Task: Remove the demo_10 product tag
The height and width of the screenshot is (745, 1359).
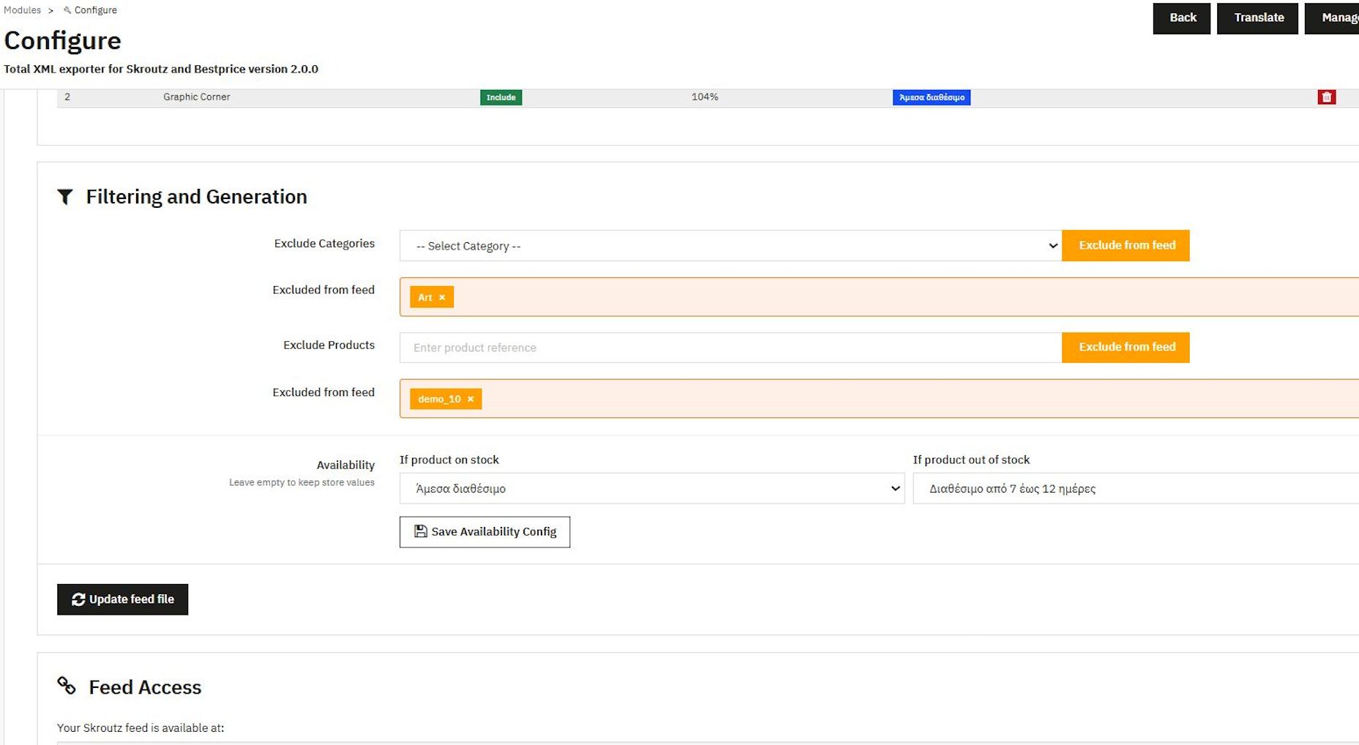Action: tap(471, 399)
